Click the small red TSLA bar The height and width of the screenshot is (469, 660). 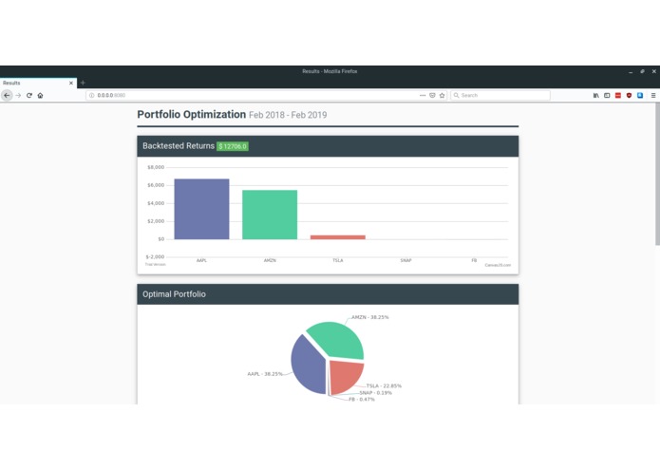(337, 237)
